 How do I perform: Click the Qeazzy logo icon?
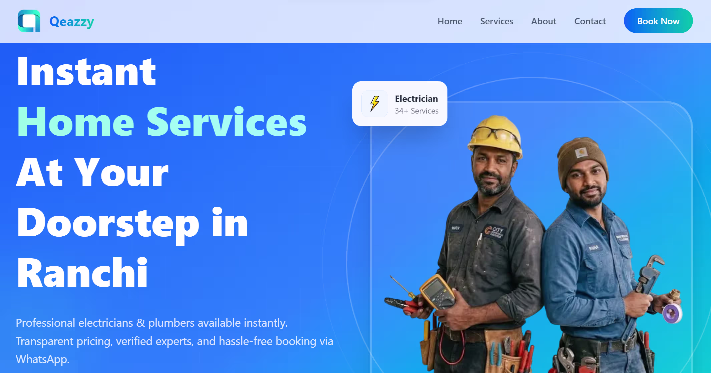click(x=29, y=21)
